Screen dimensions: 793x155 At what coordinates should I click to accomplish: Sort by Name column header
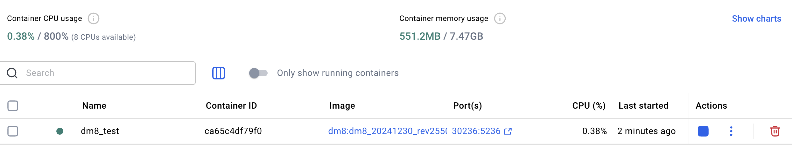[x=94, y=106]
